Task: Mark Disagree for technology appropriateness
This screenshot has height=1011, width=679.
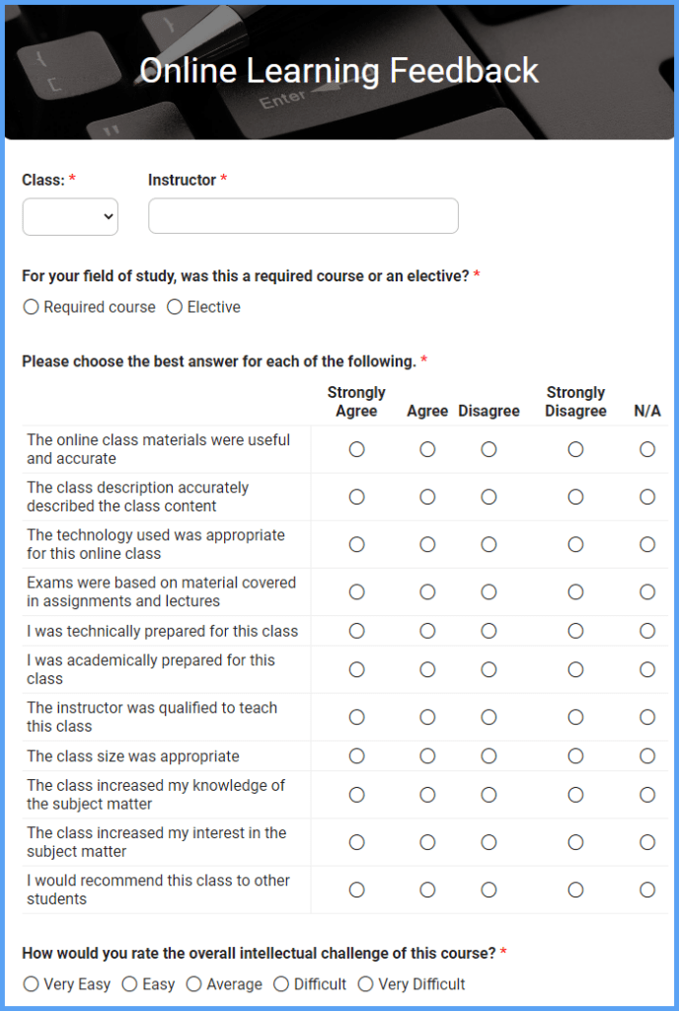Action: point(489,544)
